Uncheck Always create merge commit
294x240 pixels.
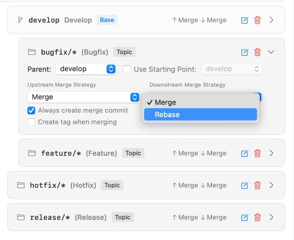[x=31, y=110]
